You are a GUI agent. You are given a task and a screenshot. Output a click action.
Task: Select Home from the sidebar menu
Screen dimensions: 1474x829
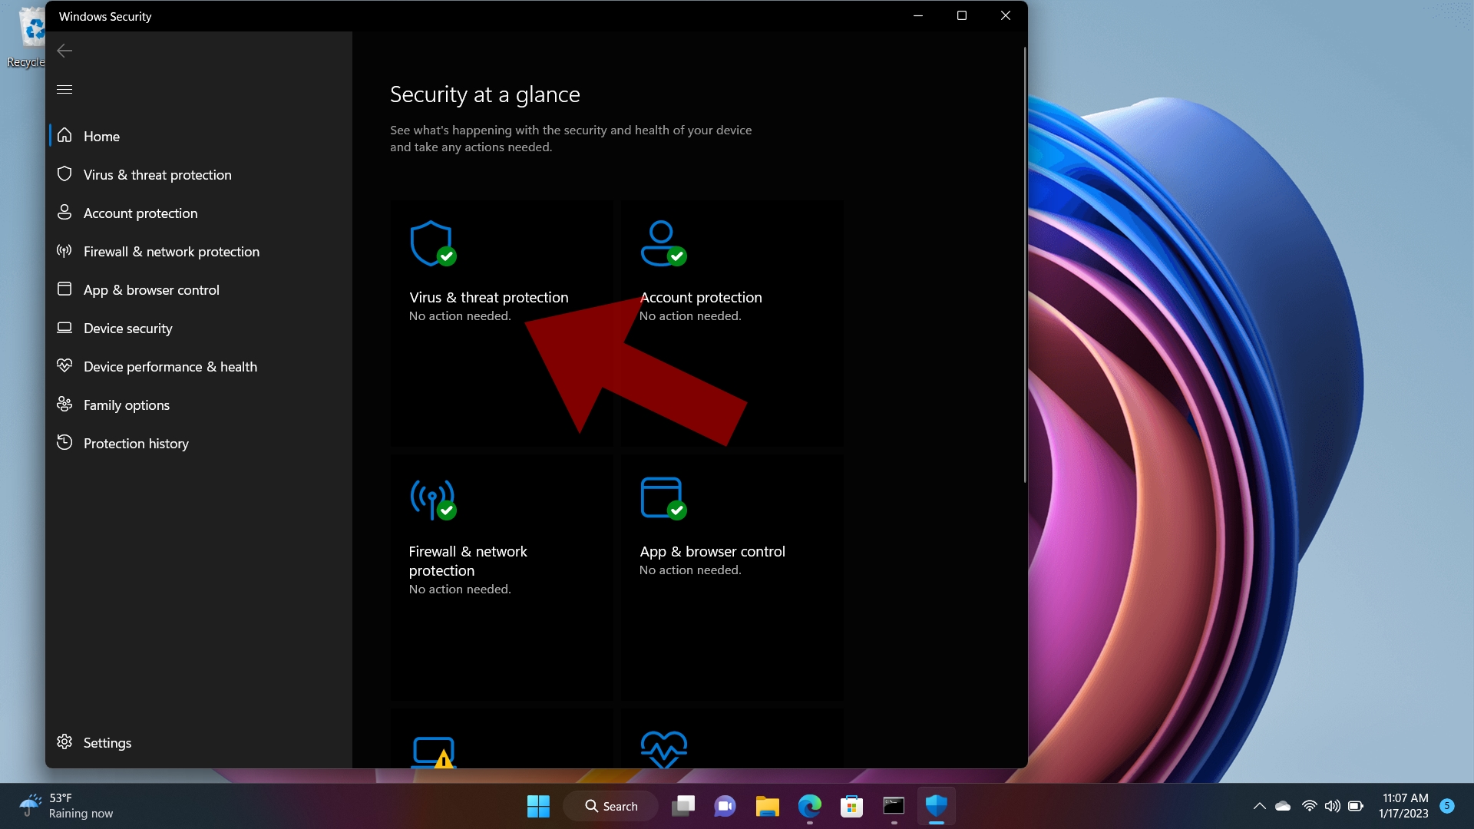101,136
